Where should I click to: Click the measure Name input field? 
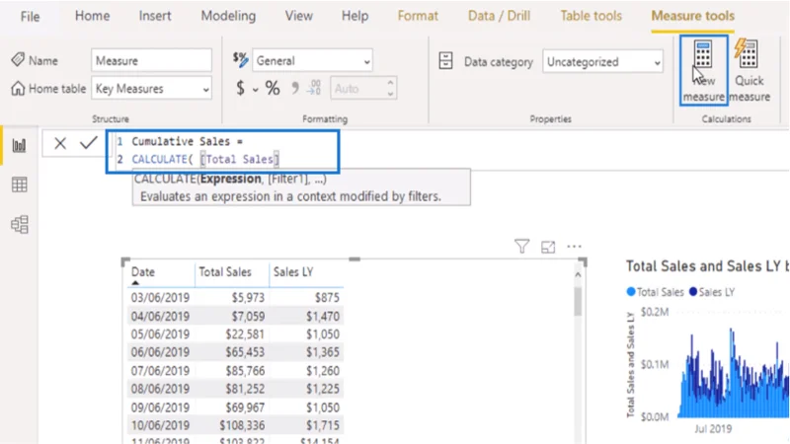tap(151, 60)
